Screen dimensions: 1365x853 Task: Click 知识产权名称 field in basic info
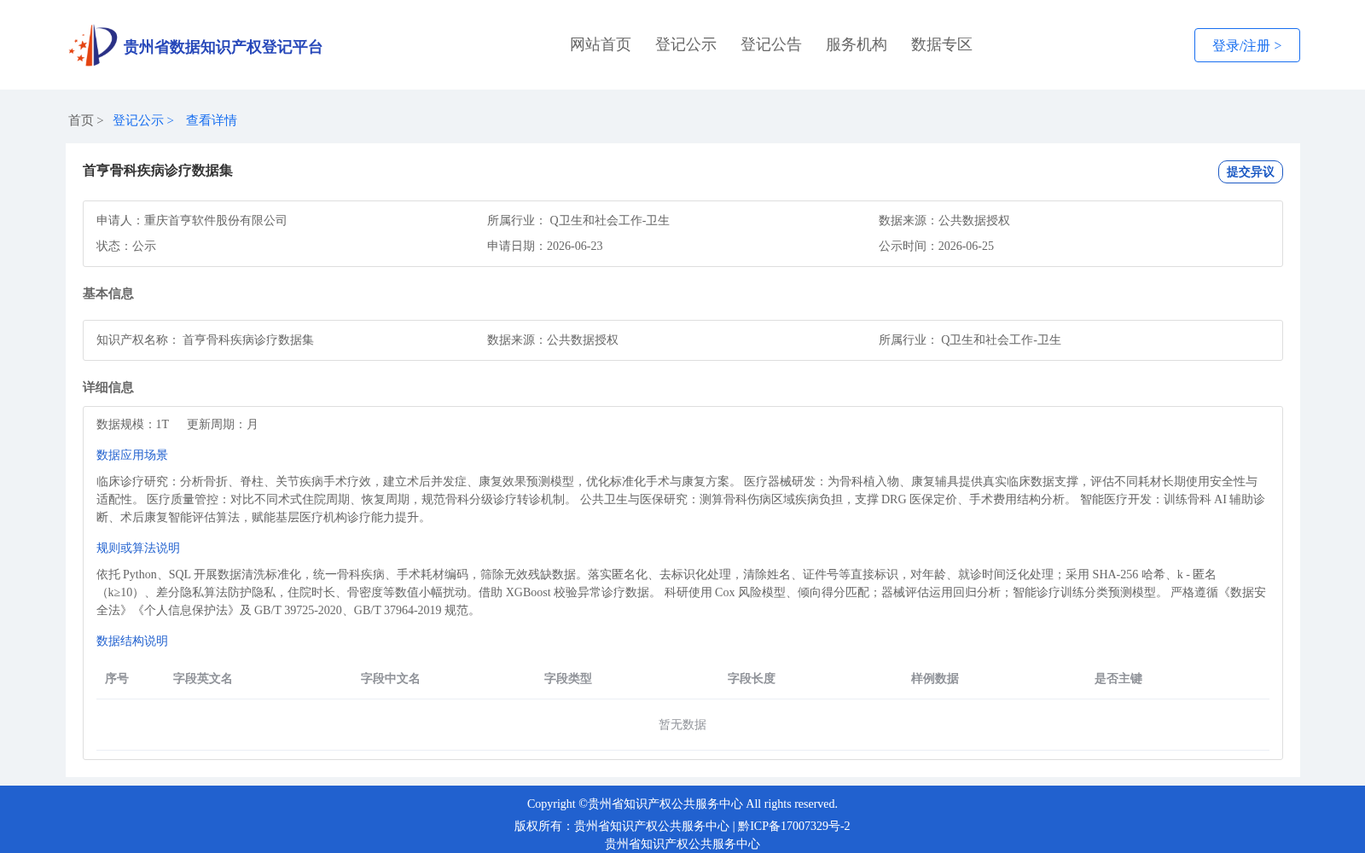point(205,339)
